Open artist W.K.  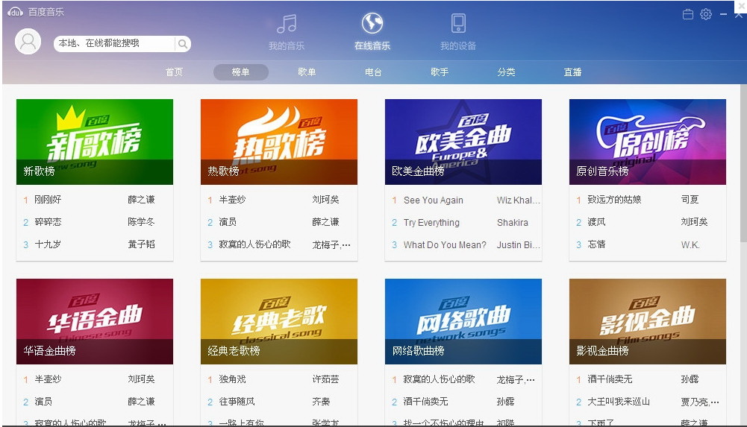[x=690, y=245]
